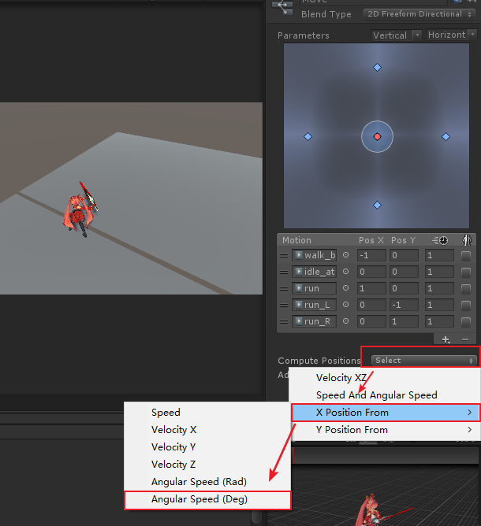The image size is (481, 526).
Task: Edit Pos X field of walk_b
Action: (371, 255)
